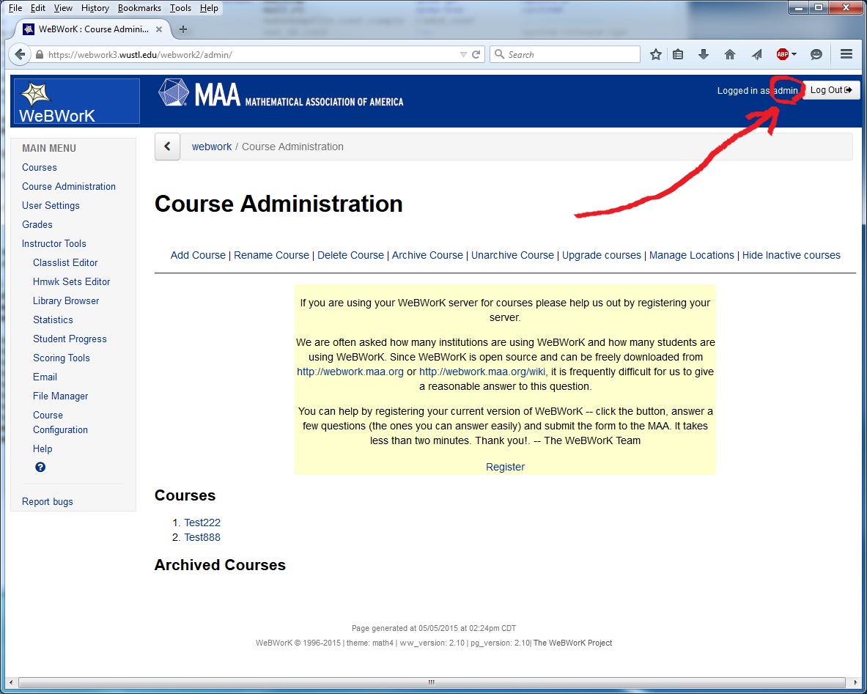867x694 pixels.
Task: Open the browser Help menu
Action: pyautogui.click(x=209, y=8)
